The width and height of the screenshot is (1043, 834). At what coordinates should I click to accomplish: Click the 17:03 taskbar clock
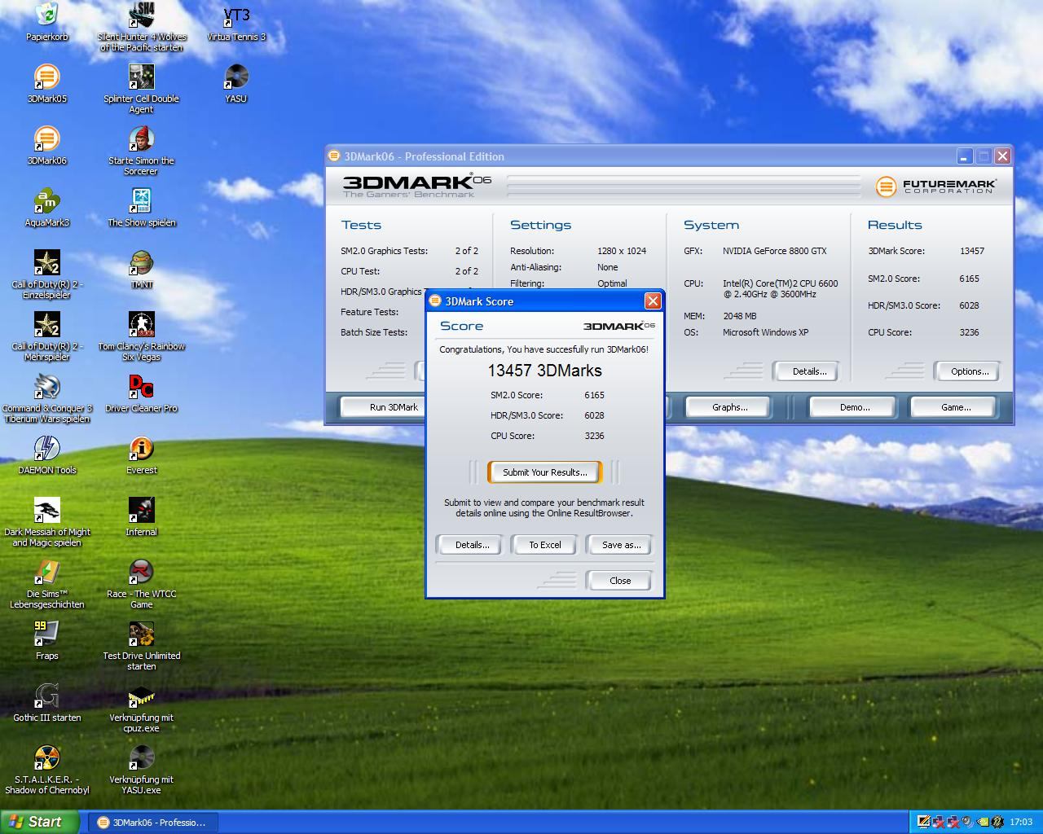[1020, 822]
